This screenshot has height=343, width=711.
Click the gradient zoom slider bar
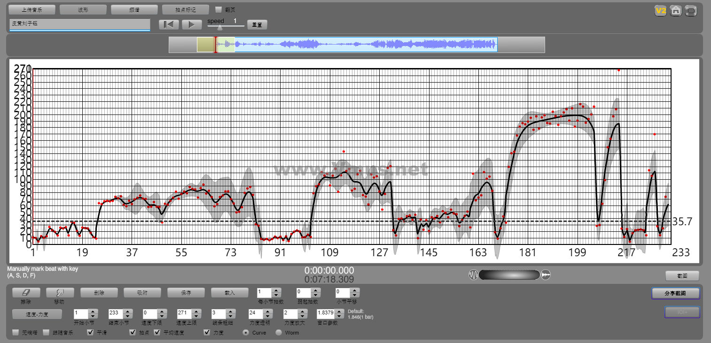[x=509, y=275]
